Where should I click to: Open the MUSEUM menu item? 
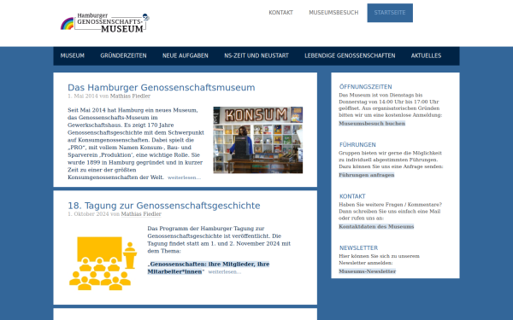[73, 55]
